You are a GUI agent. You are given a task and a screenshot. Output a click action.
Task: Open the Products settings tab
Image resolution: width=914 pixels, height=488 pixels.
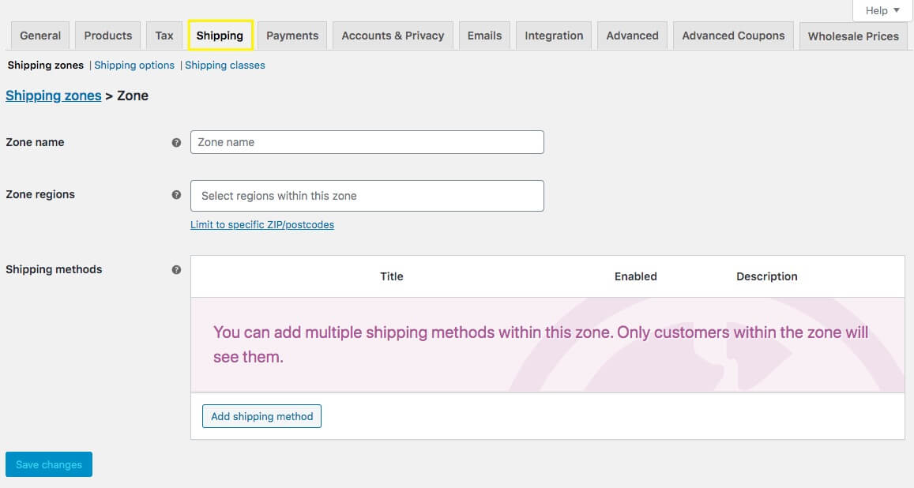click(108, 36)
